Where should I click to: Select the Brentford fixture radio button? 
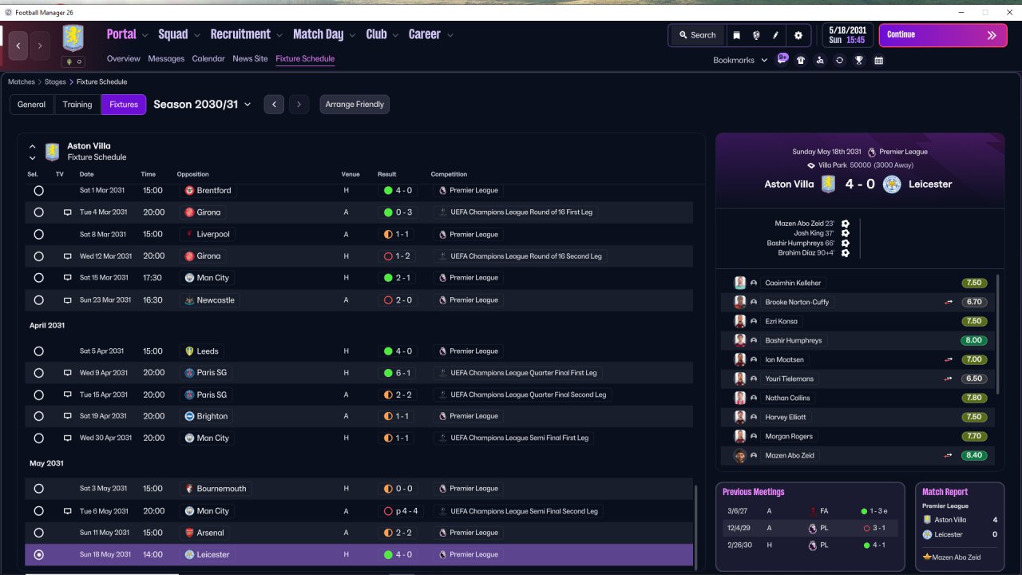[38, 191]
